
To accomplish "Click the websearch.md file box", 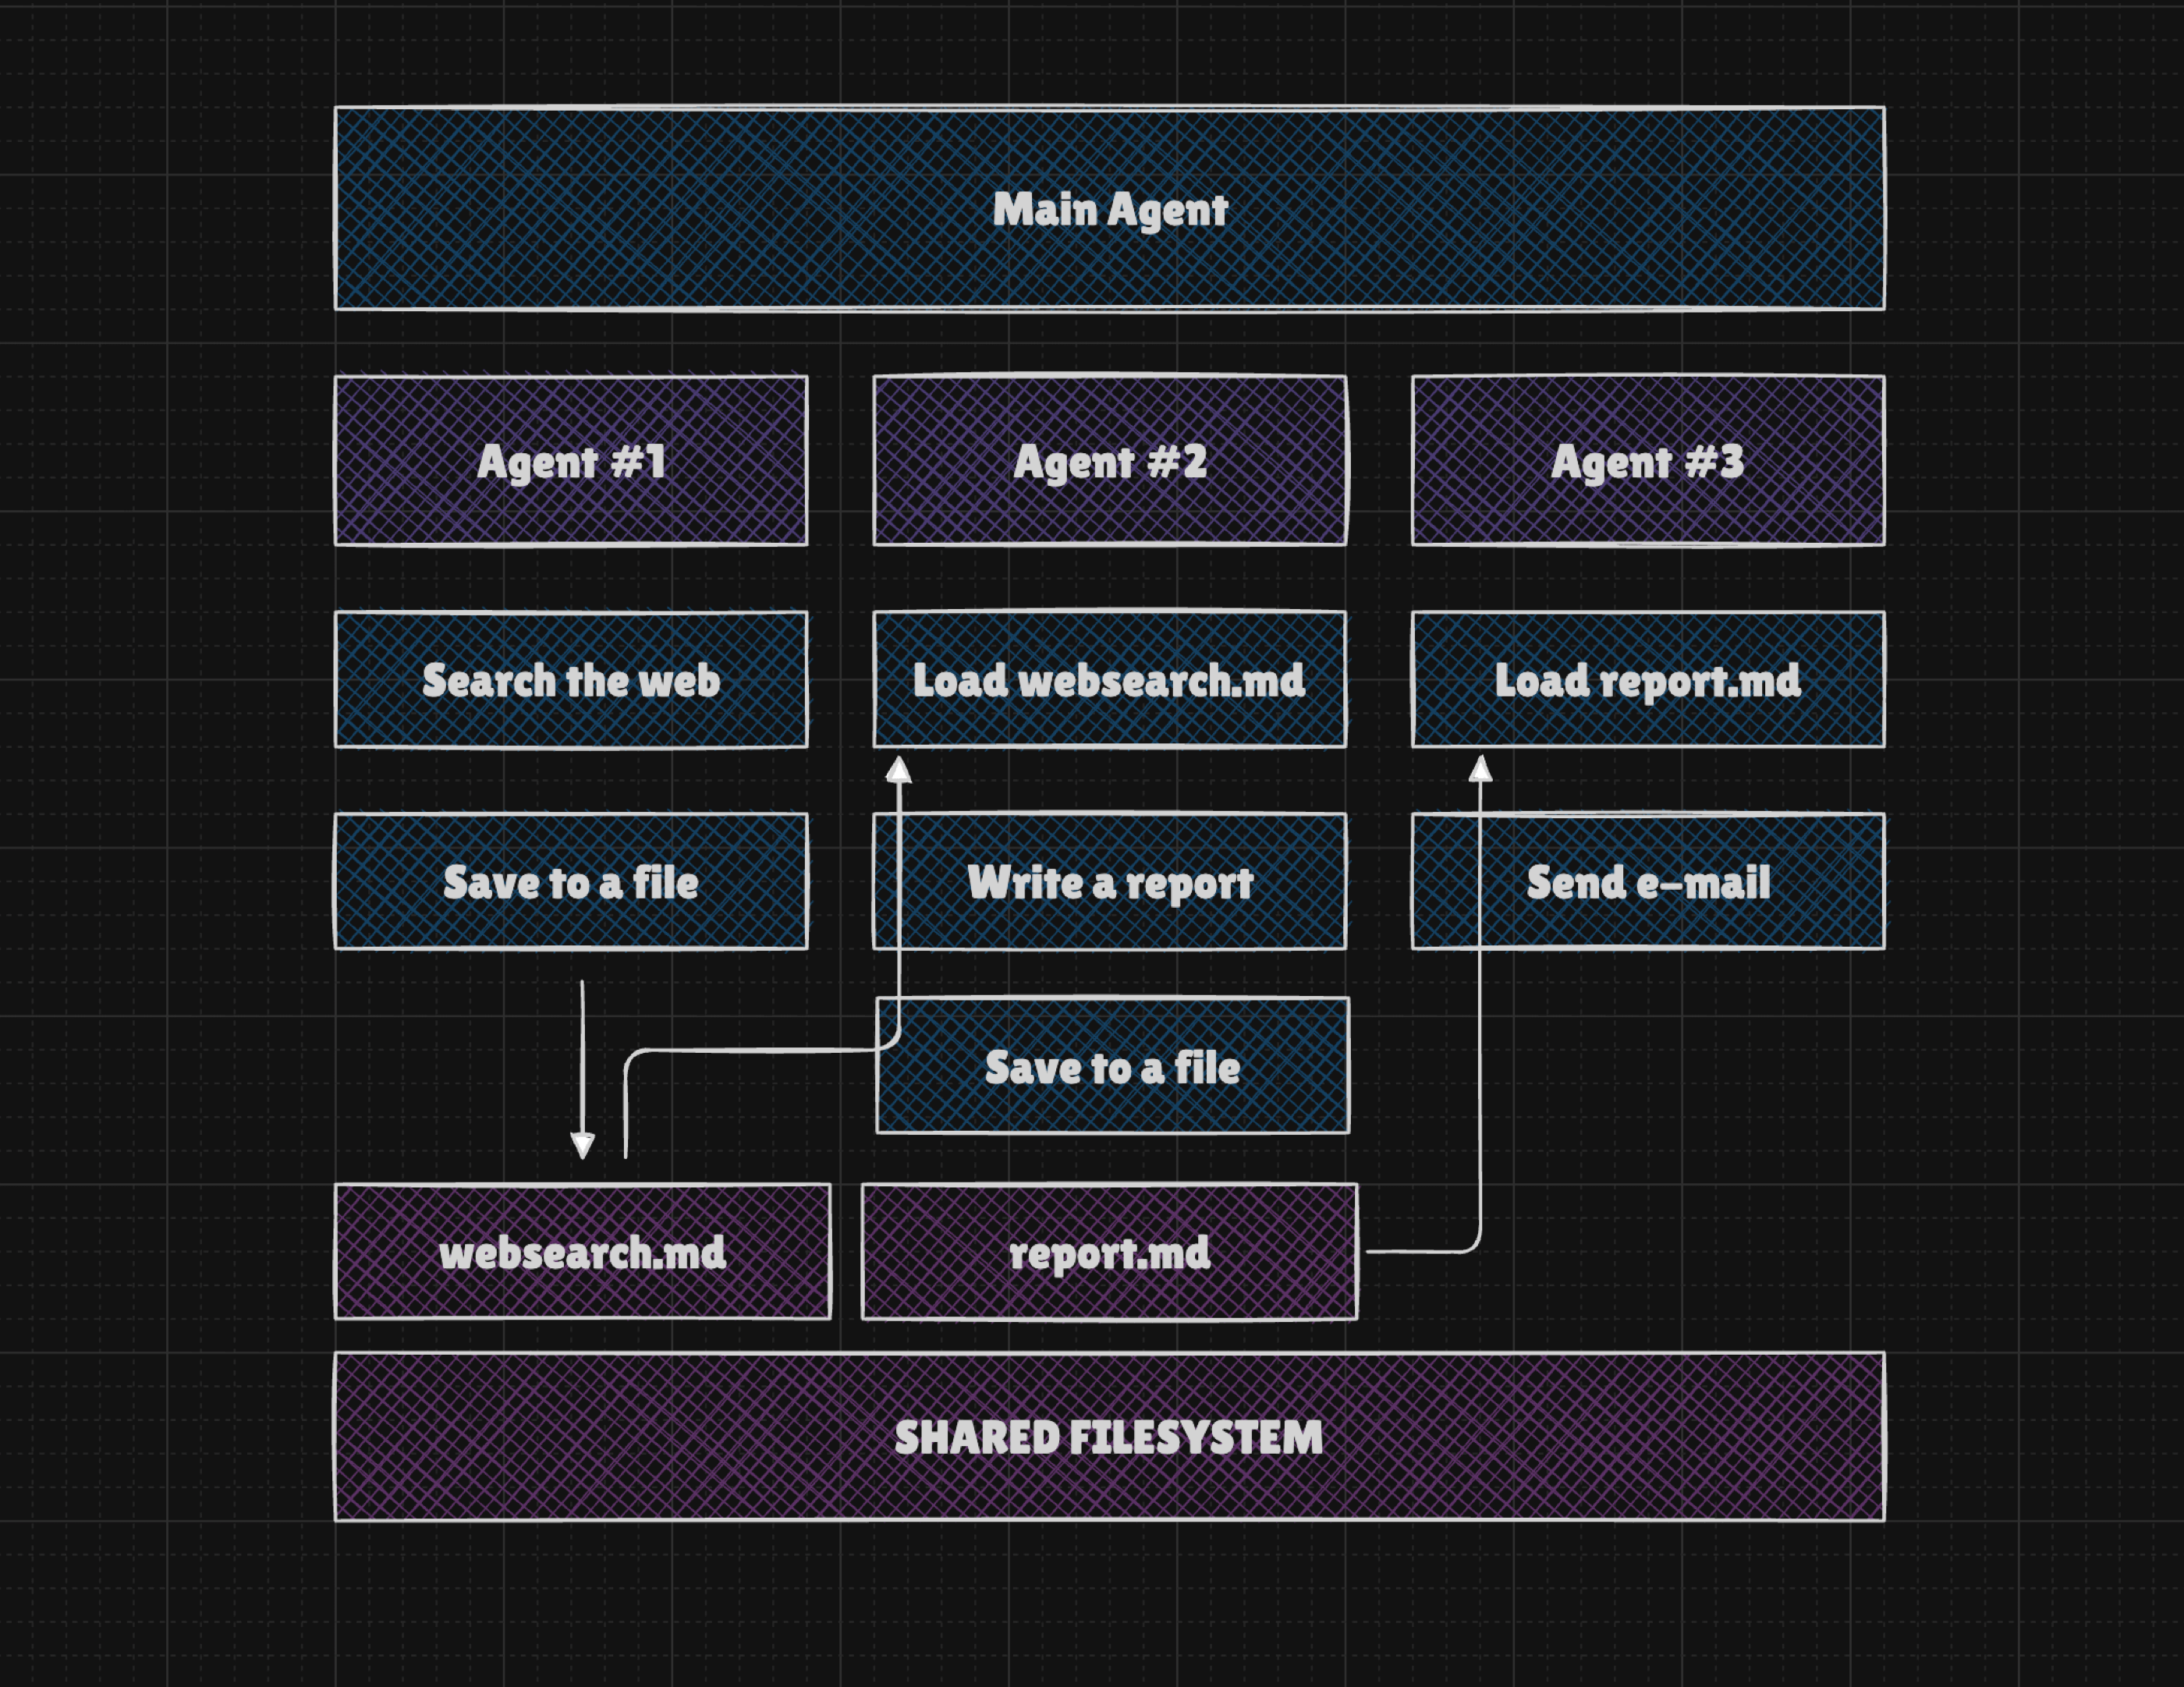I will (x=582, y=1252).
